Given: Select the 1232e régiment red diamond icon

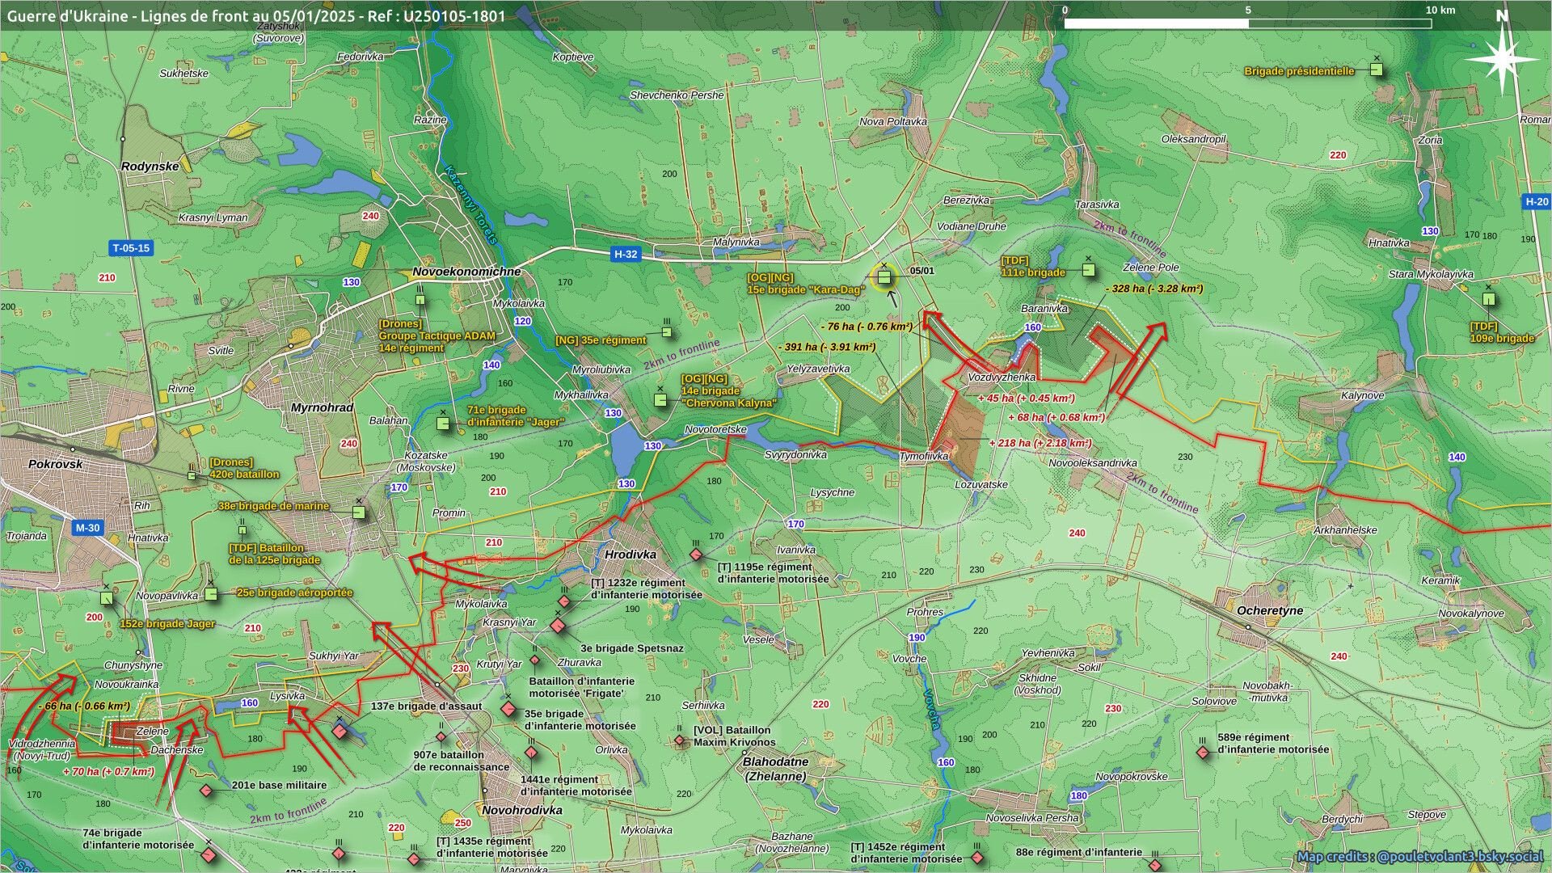Looking at the screenshot, I should tap(564, 601).
